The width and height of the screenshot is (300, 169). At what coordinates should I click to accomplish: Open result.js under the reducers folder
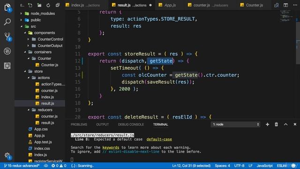pyautogui.click(x=47, y=123)
